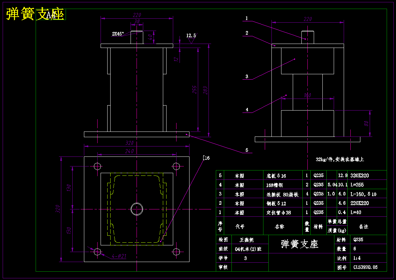Viewport: 396px width, 280px height.
Task: Select the '80' height dimension in side view
Action: click(366, 124)
